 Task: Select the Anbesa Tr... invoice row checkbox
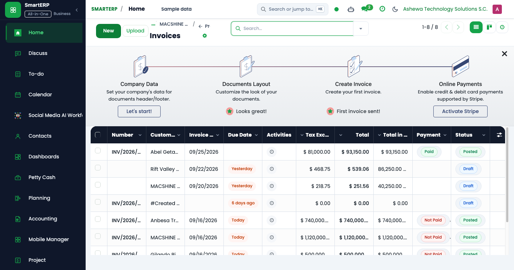coord(98,219)
